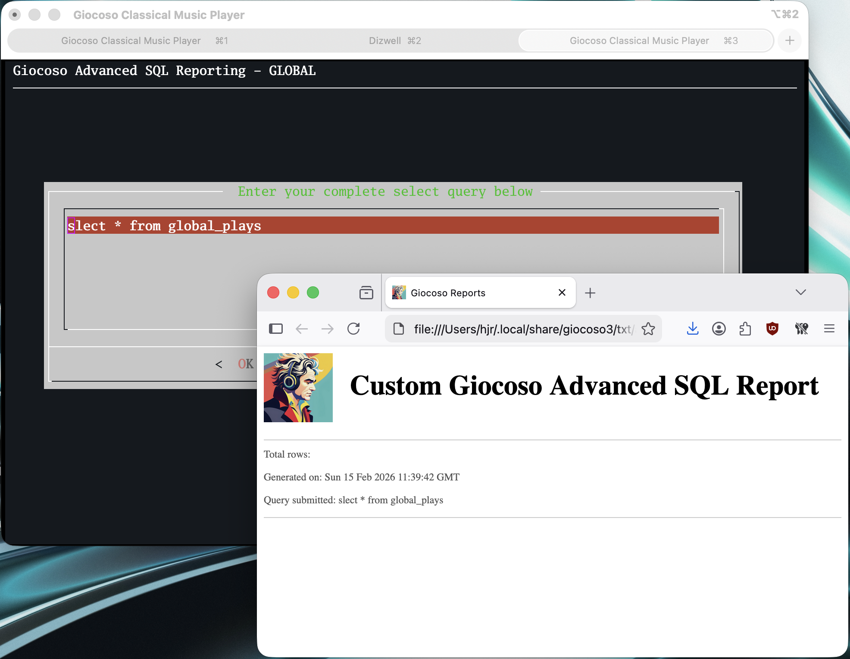Click the Beethoven headphones logo image
Screen dimensions: 850x659
click(x=298, y=387)
